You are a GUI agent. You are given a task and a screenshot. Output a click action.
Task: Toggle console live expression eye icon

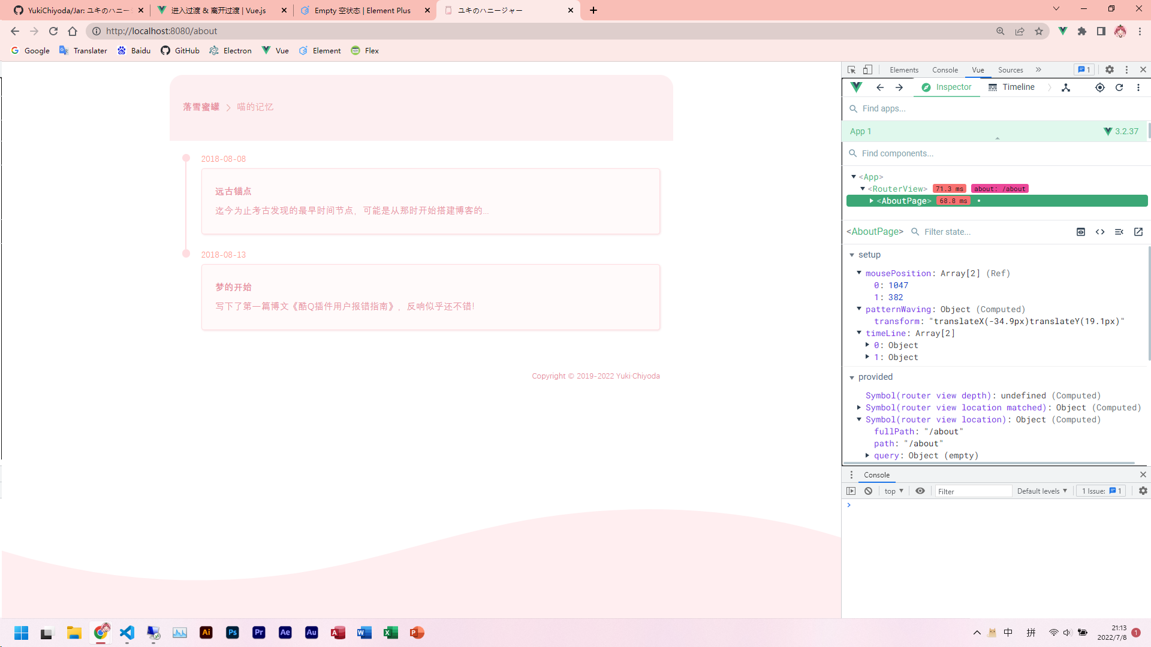(x=920, y=491)
